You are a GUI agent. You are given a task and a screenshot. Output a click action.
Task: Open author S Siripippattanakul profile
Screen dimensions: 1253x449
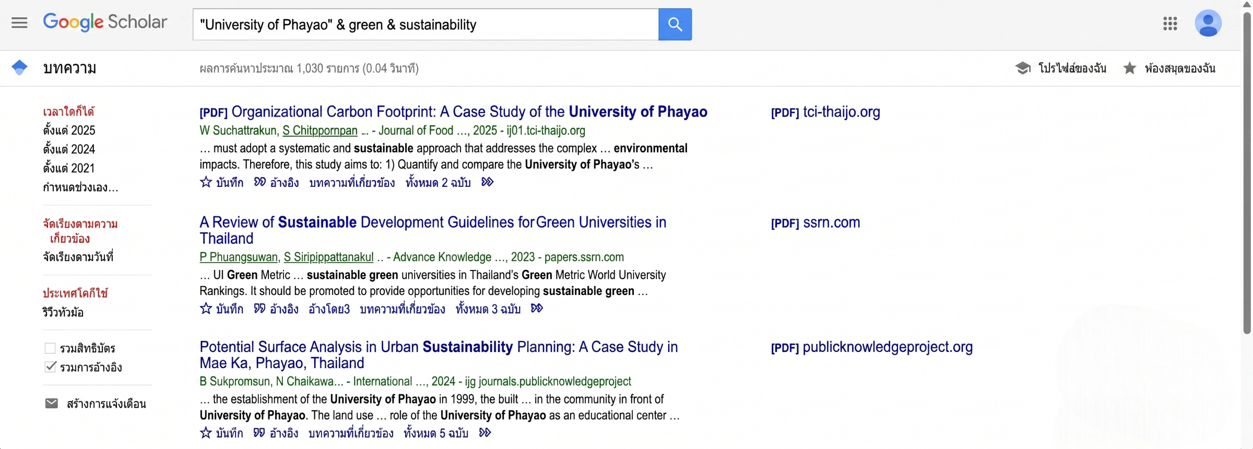(x=328, y=257)
